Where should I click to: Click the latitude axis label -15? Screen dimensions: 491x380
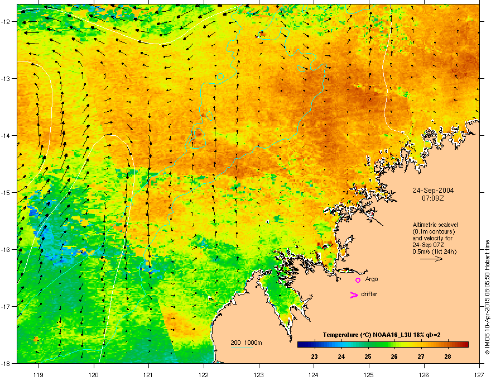(6, 192)
